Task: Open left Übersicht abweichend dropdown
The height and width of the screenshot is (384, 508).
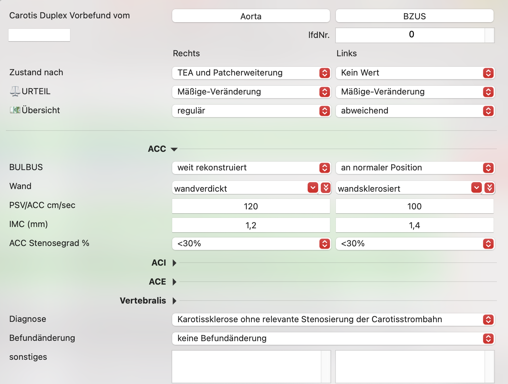Action: click(415, 111)
